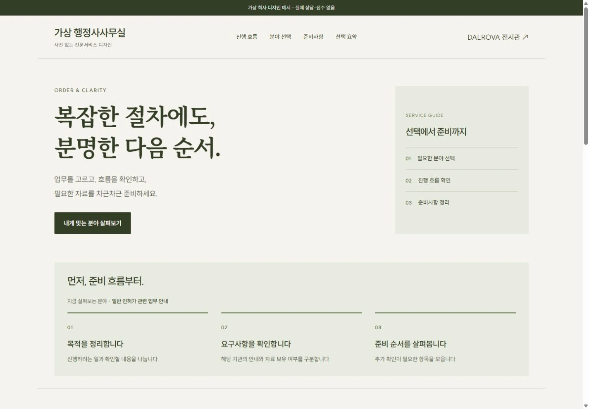Click the 요구사항을 확인합니다 step title
The image size is (589, 409).
pos(256,344)
